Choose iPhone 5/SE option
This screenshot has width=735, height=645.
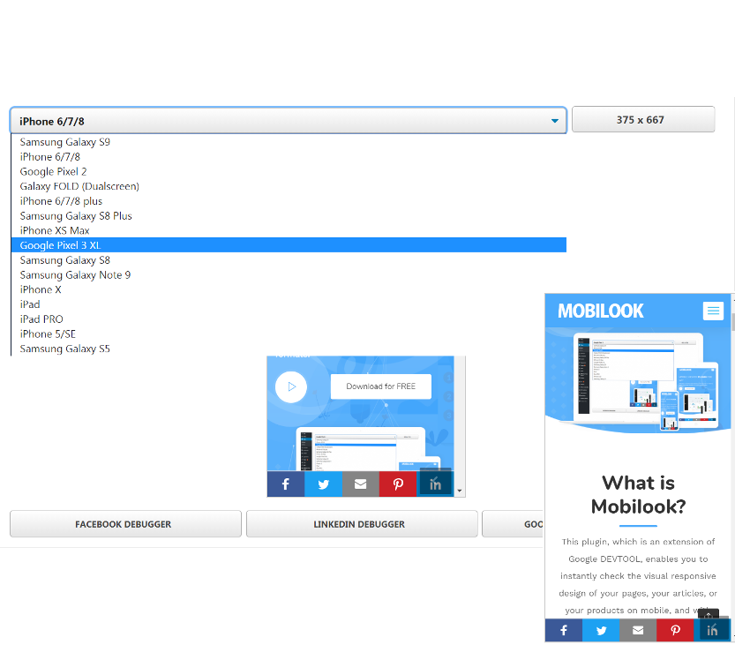click(289, 334)
